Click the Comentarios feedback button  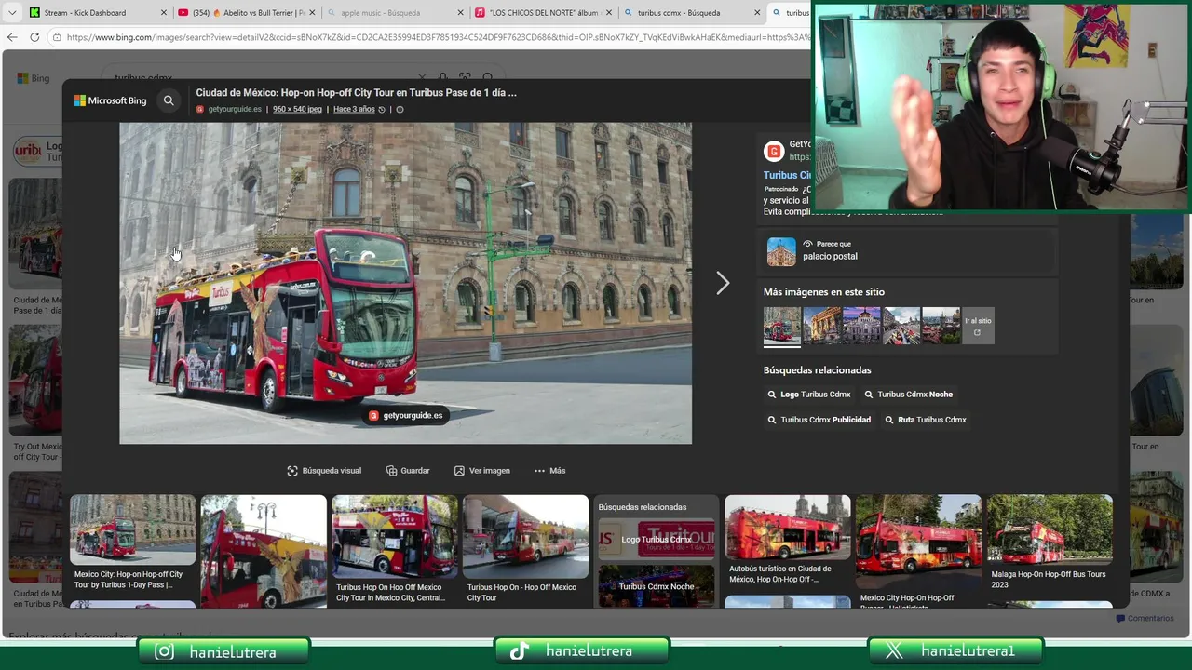1145,618
